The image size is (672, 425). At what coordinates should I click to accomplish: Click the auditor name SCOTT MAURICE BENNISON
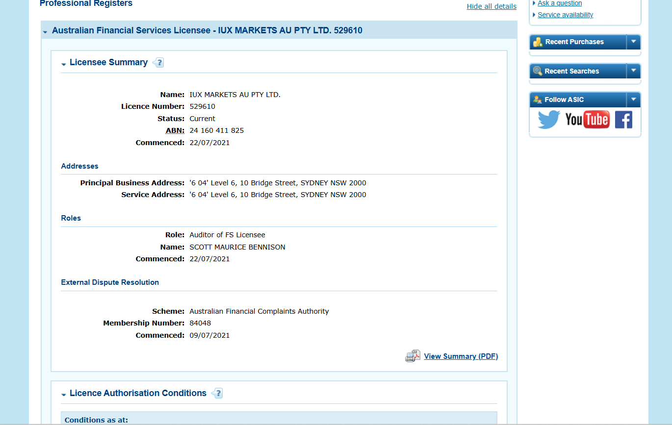pos(237,247)
